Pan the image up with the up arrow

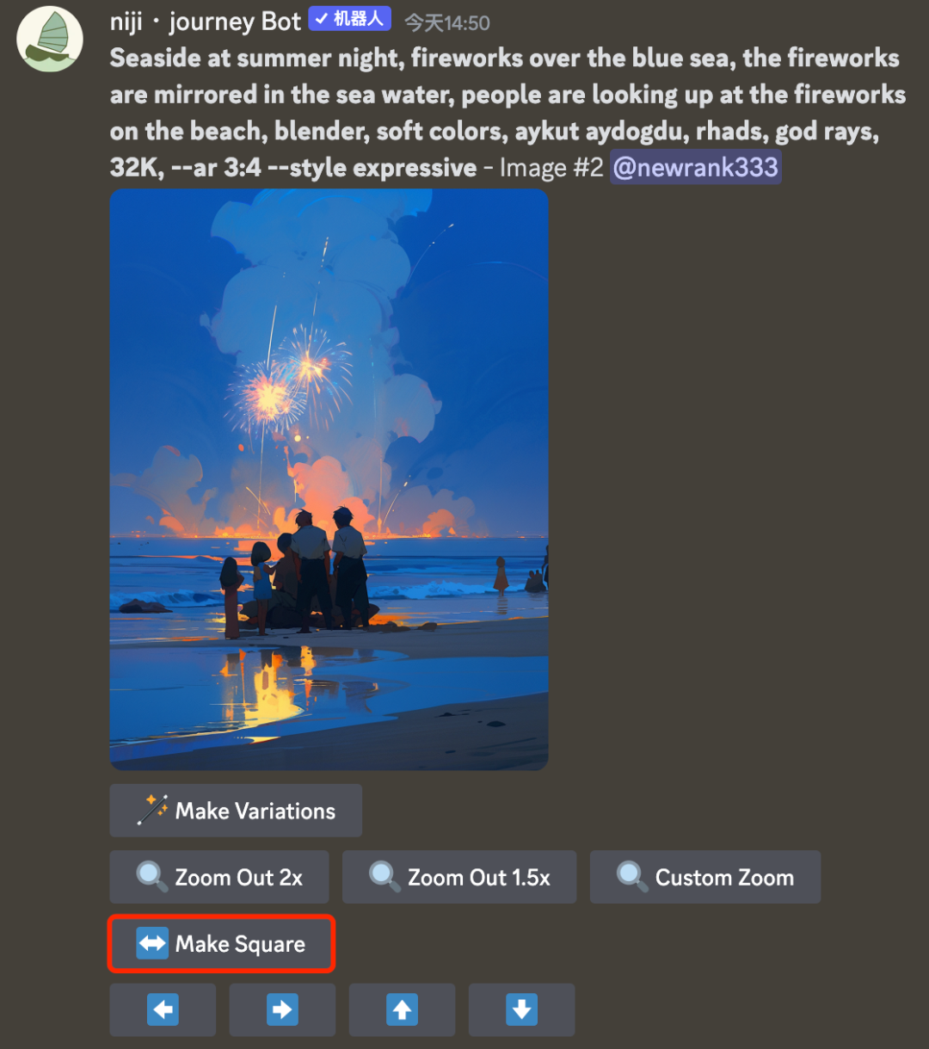pyautogui.click(x=402, y=1009)
